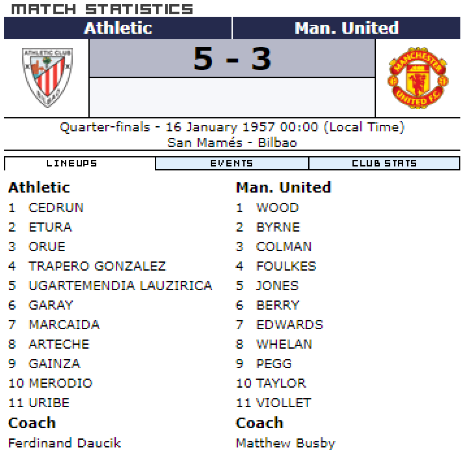Click player TAYLOR number 10
This screenshot has height=454, width=463.
(x=281, y=383)
